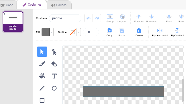Image resolution: width=186 pixels, height=104 pixels.
Task: Open the Costumes tab
Action: [x=32, y=5]
